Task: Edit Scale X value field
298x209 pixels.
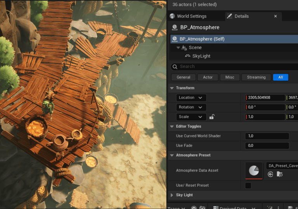Action: pyautogui.click(x=265, y=117)
